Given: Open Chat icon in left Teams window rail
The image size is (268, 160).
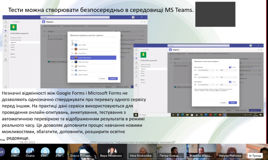Looking at the screenshot, I should [x=5, y=26].
